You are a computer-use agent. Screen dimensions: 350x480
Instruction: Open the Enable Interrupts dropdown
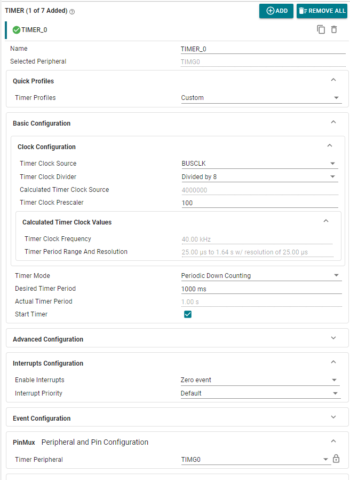[x=260, y=380]
